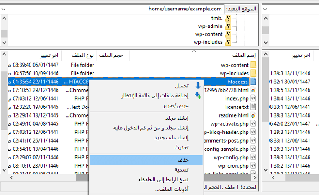
Task: Click the wp-cron.php file icon
Action: tap(253, 165)
